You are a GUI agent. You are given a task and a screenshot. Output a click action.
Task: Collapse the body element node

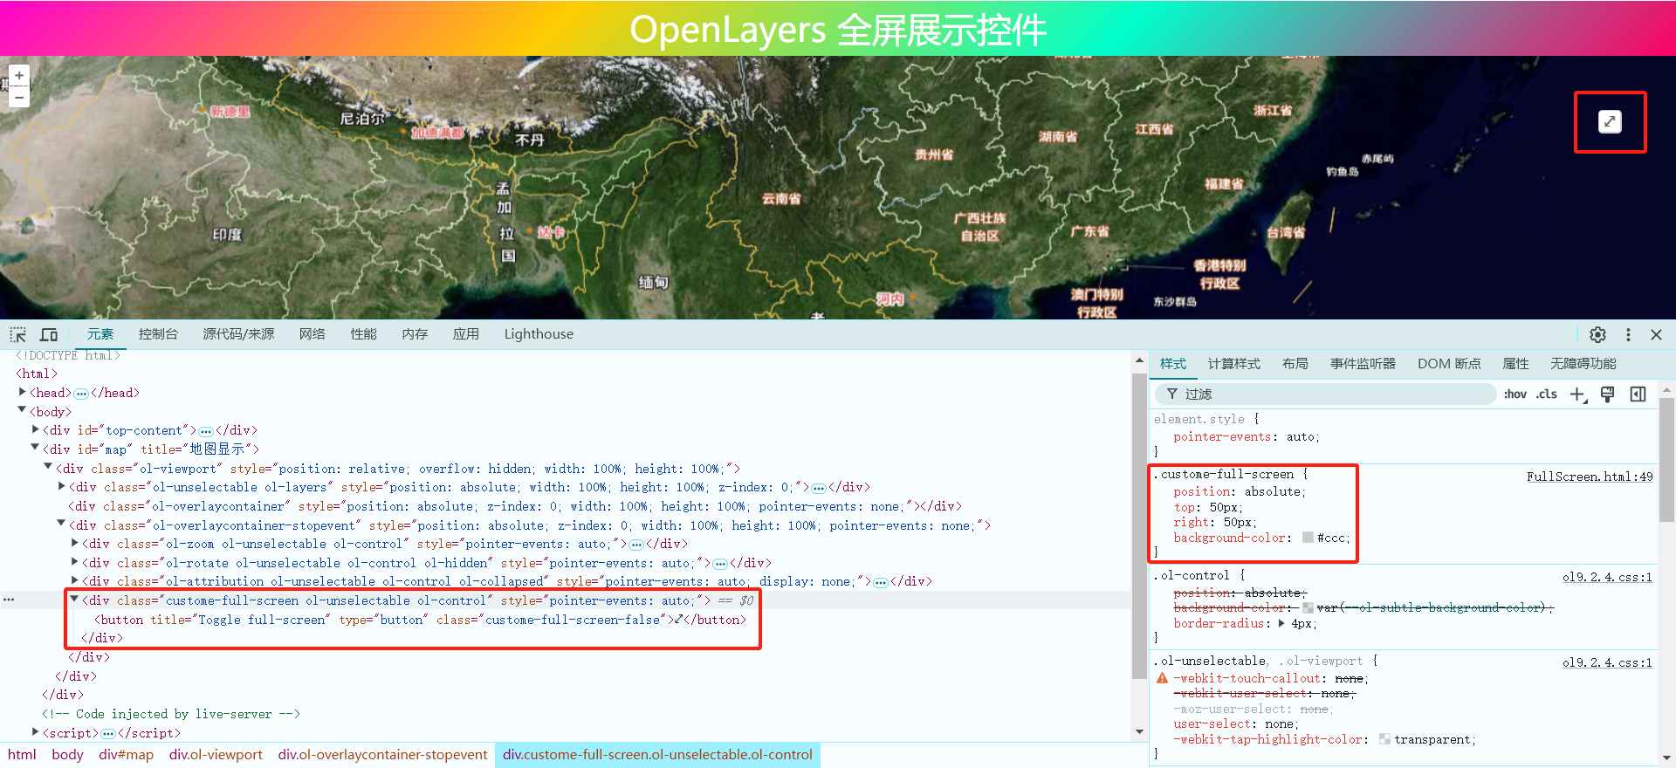[22, 410]
